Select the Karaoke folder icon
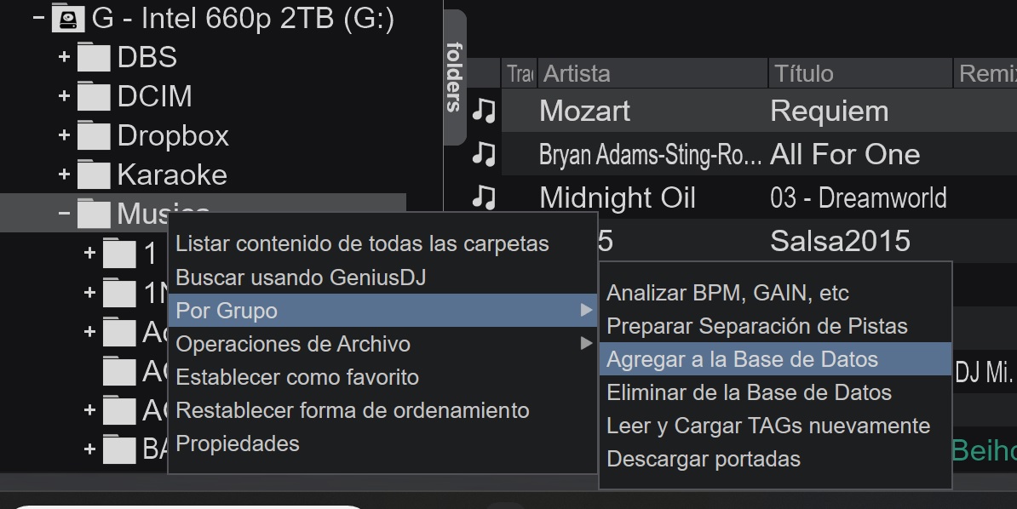1017x509 pixels. [x=94, y=174]
